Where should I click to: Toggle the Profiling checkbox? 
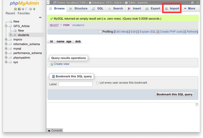click(100, 32)
